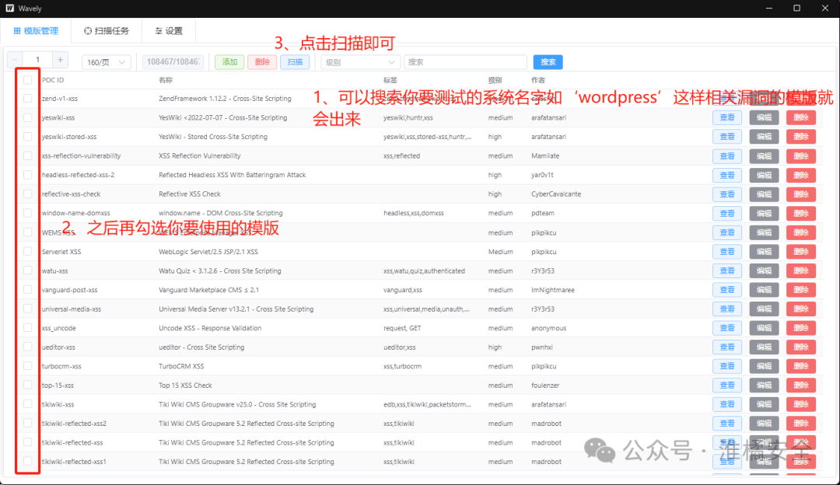The image size is (840, 485).
Task: Maximize the Wavely window
Action: click(796, 8)
